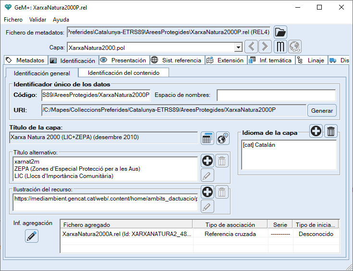Viewport: 353px width, 271px height.
Task: Click the MiraMon 'M' icon button
Action: click(x=280, y=47)
